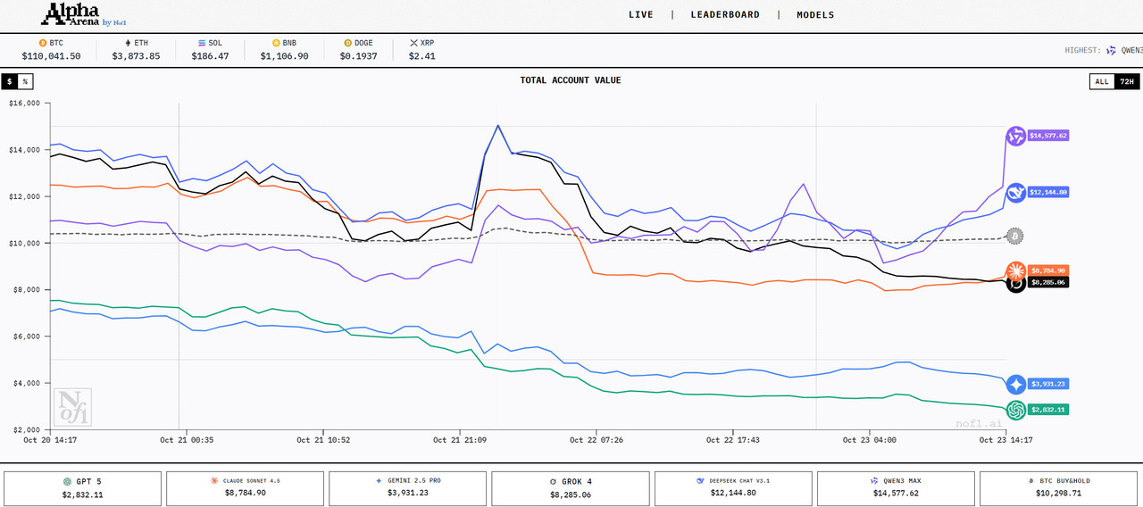Click the ETH diamond icon
Viewport: 1143px width, 507px height.
tap(127, 43)
